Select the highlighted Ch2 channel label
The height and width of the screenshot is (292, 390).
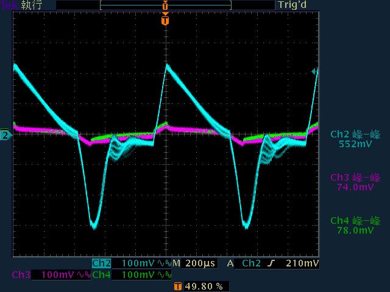point(102,263)
